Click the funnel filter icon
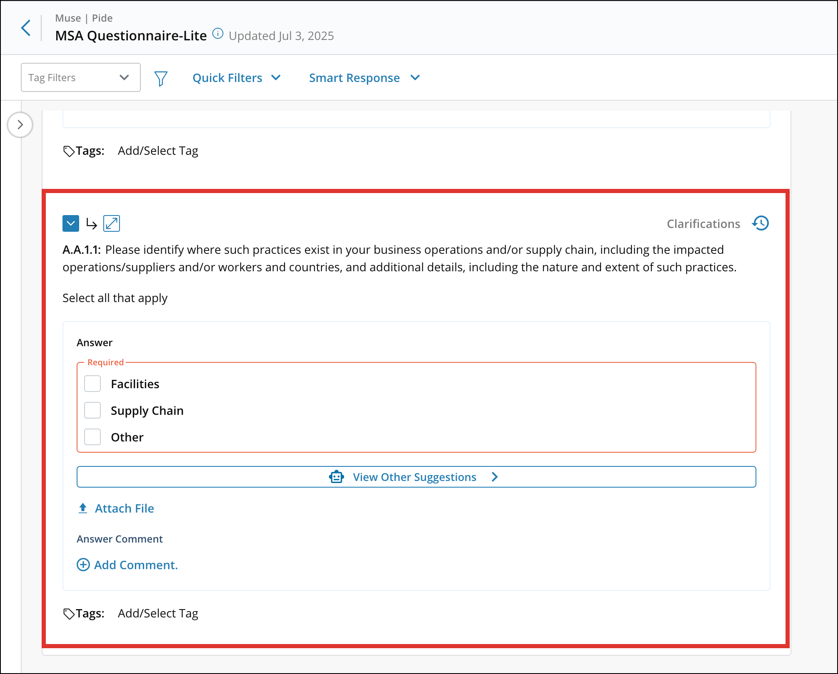838x674 pixels. pyautogui.click(x=161, y=78)
